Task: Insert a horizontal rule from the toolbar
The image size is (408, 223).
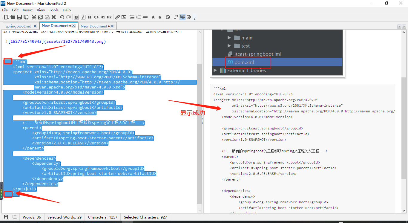Action: (145, 17)
